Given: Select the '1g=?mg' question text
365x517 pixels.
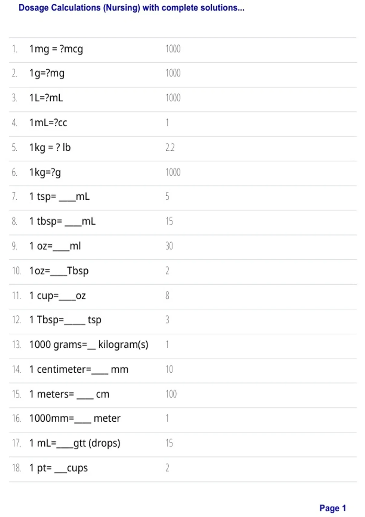Looking at the screenshot, I should pos(47,73).
